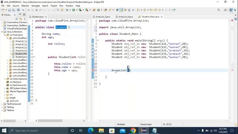238x134 pixels.
Task: Click the error marker on line 16
Action: 93,70
